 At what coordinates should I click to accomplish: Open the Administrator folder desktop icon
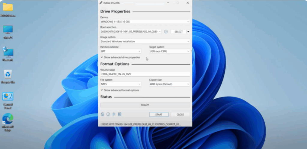(8, 10)
